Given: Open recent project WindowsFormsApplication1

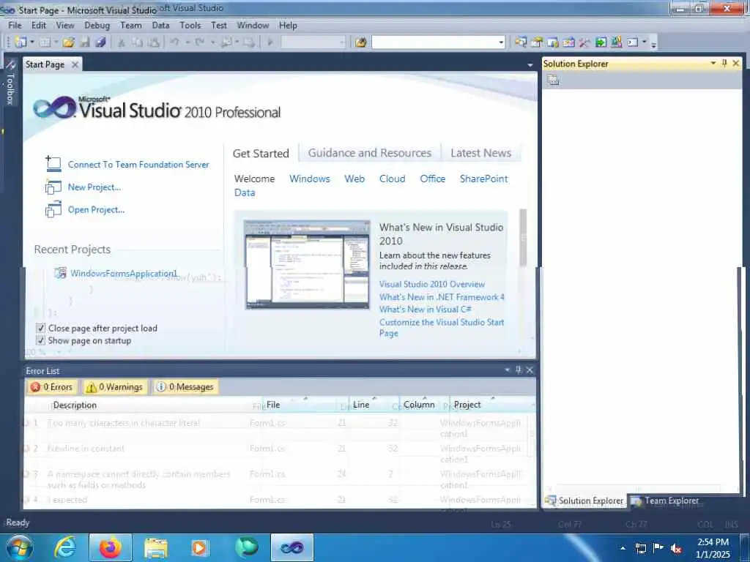Looking at the screenshot, I should pos(124,274).
